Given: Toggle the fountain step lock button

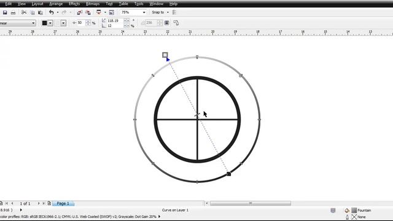Looking at the screenshot, I should [166, 23].
